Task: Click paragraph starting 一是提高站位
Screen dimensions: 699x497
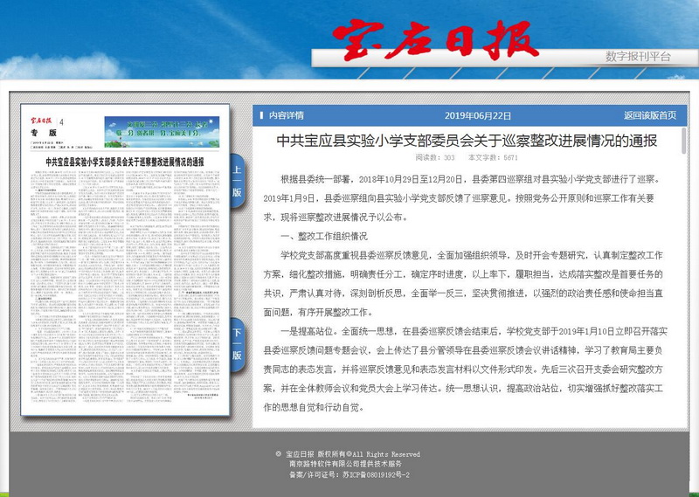Action: point(465,369)
